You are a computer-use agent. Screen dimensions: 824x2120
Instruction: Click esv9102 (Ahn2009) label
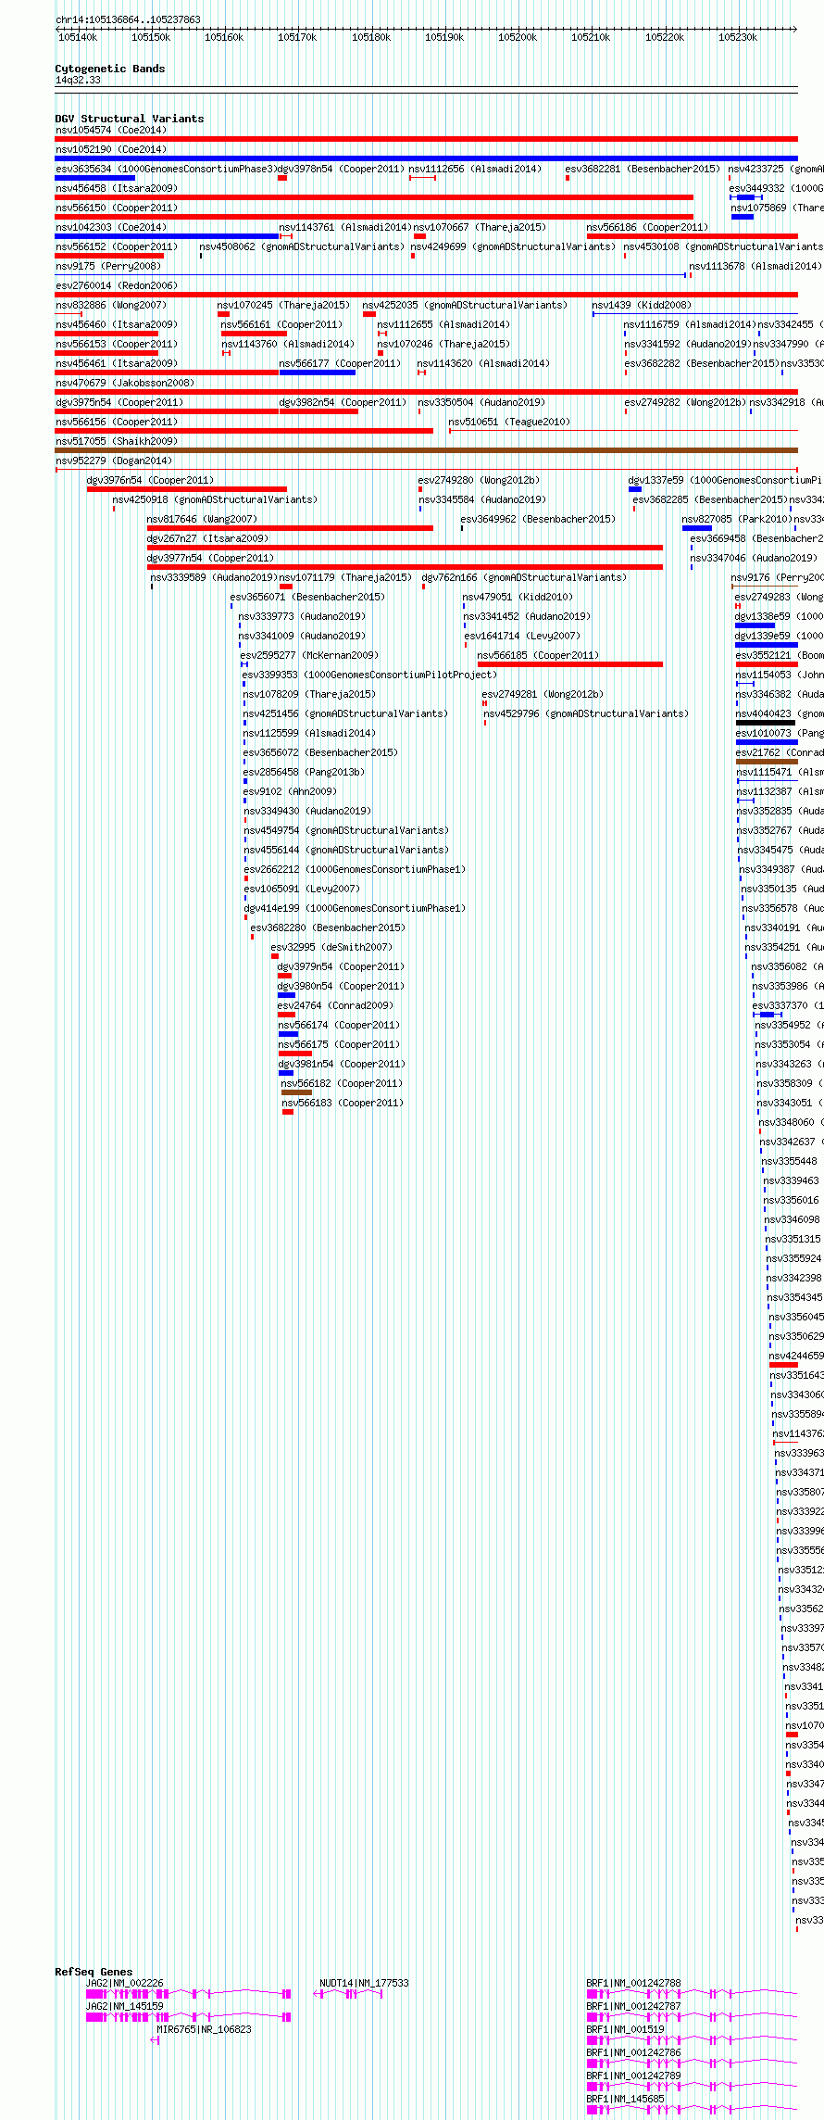point(291,791)
